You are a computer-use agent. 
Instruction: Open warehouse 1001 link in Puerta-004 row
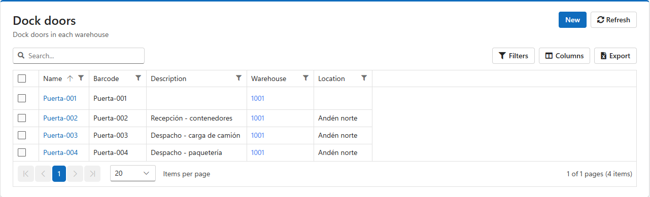(x=258, y=152)
